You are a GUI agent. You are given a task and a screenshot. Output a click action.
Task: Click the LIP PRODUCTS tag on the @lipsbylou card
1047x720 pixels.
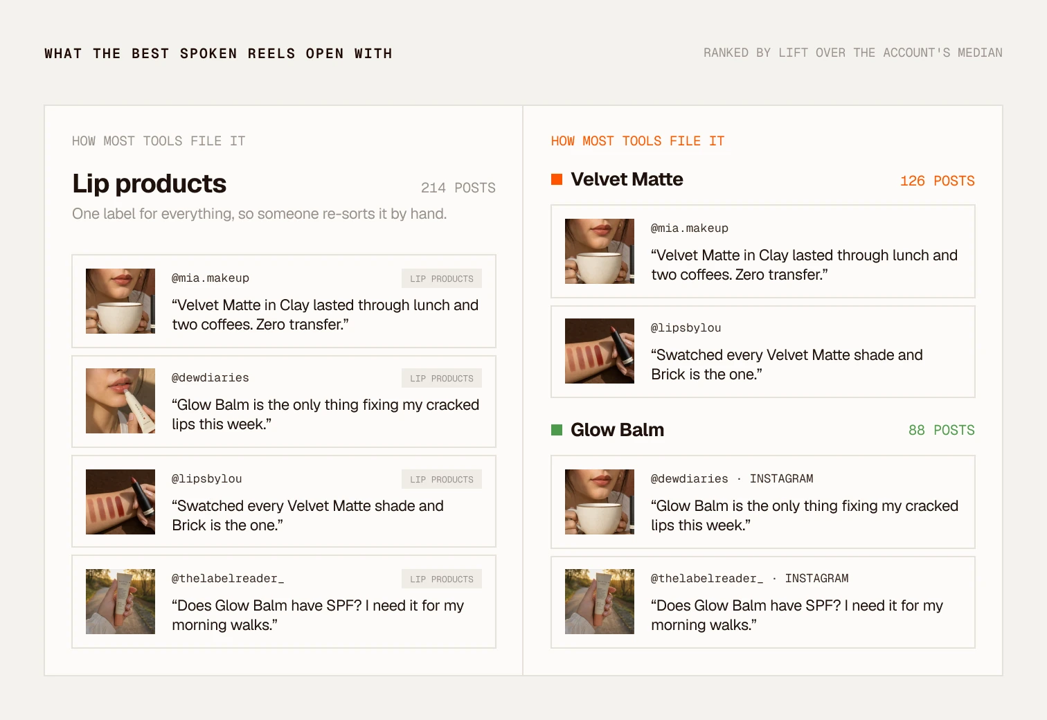click(442, 479)
